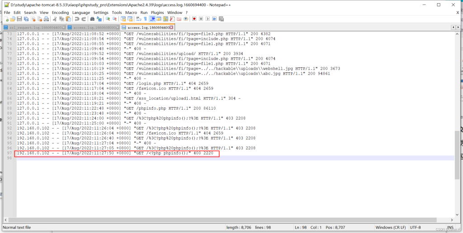The width and height of the screenshot is (463, 233).
Task: Open the Encoding menu
Action: tap(60, 13)
